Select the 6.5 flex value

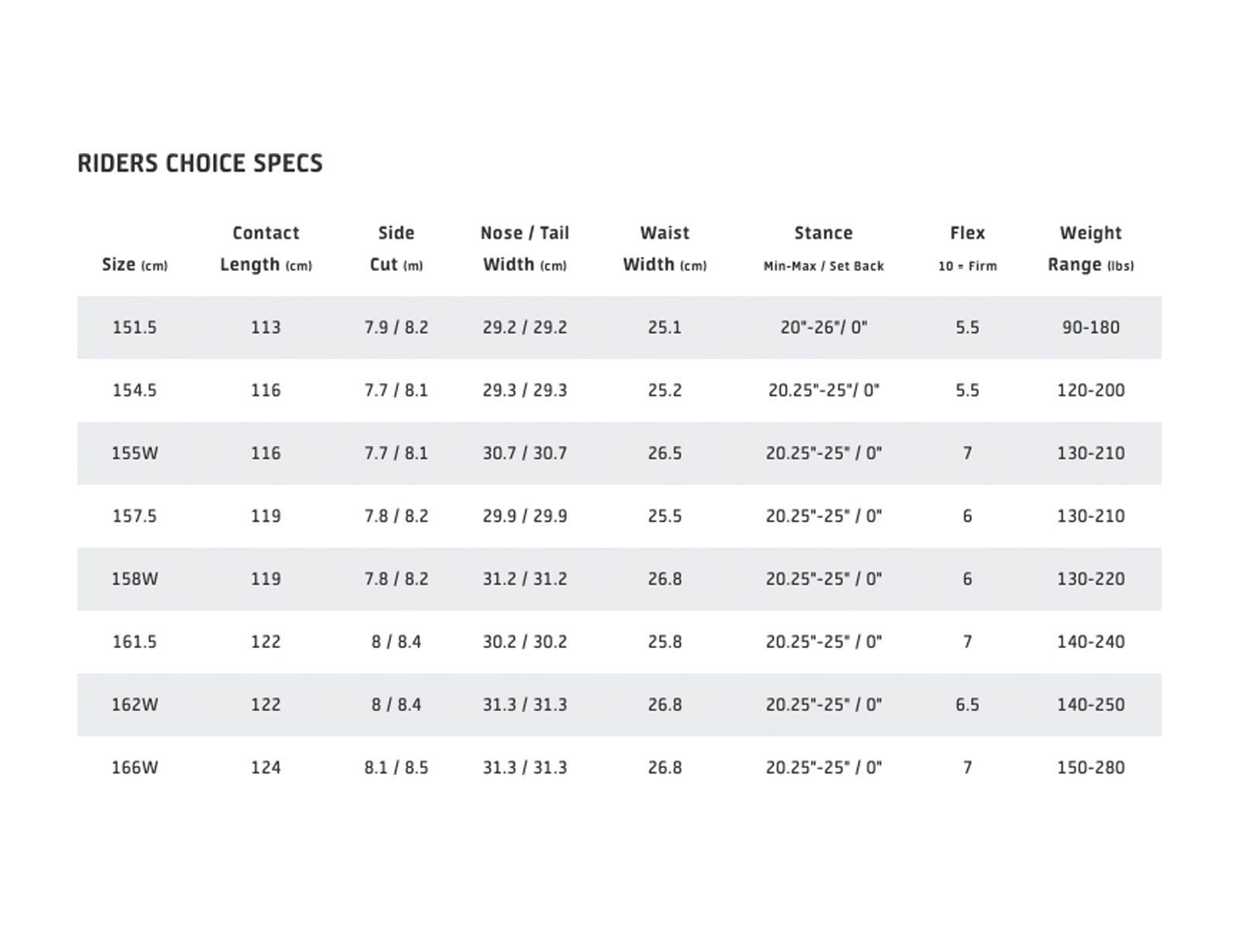[967, 705]
